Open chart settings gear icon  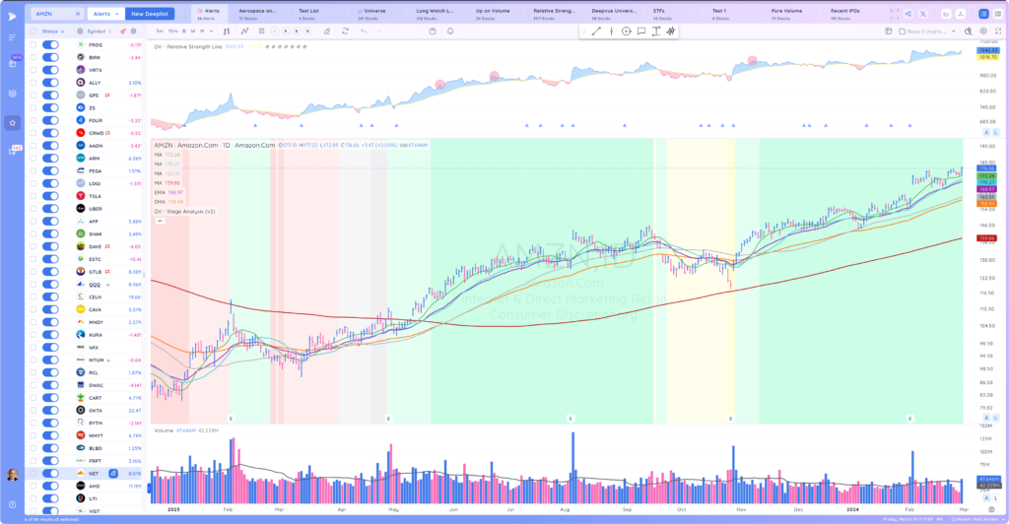point(983,31)
